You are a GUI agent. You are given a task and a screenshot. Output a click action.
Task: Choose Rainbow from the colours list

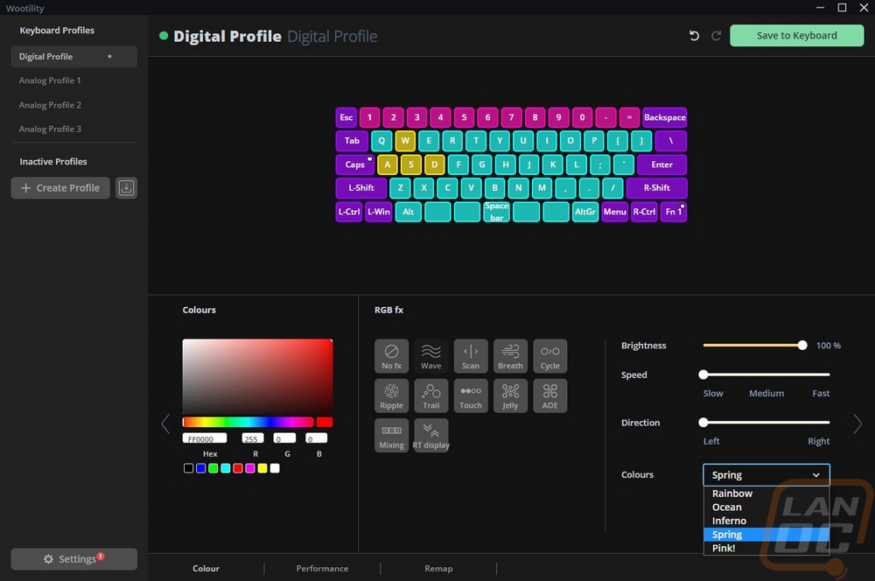(766, 493)
